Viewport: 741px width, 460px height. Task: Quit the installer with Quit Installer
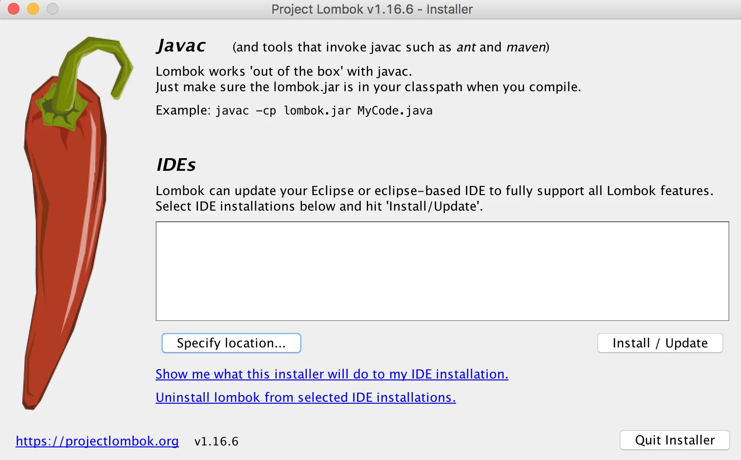tap(674, 440)
